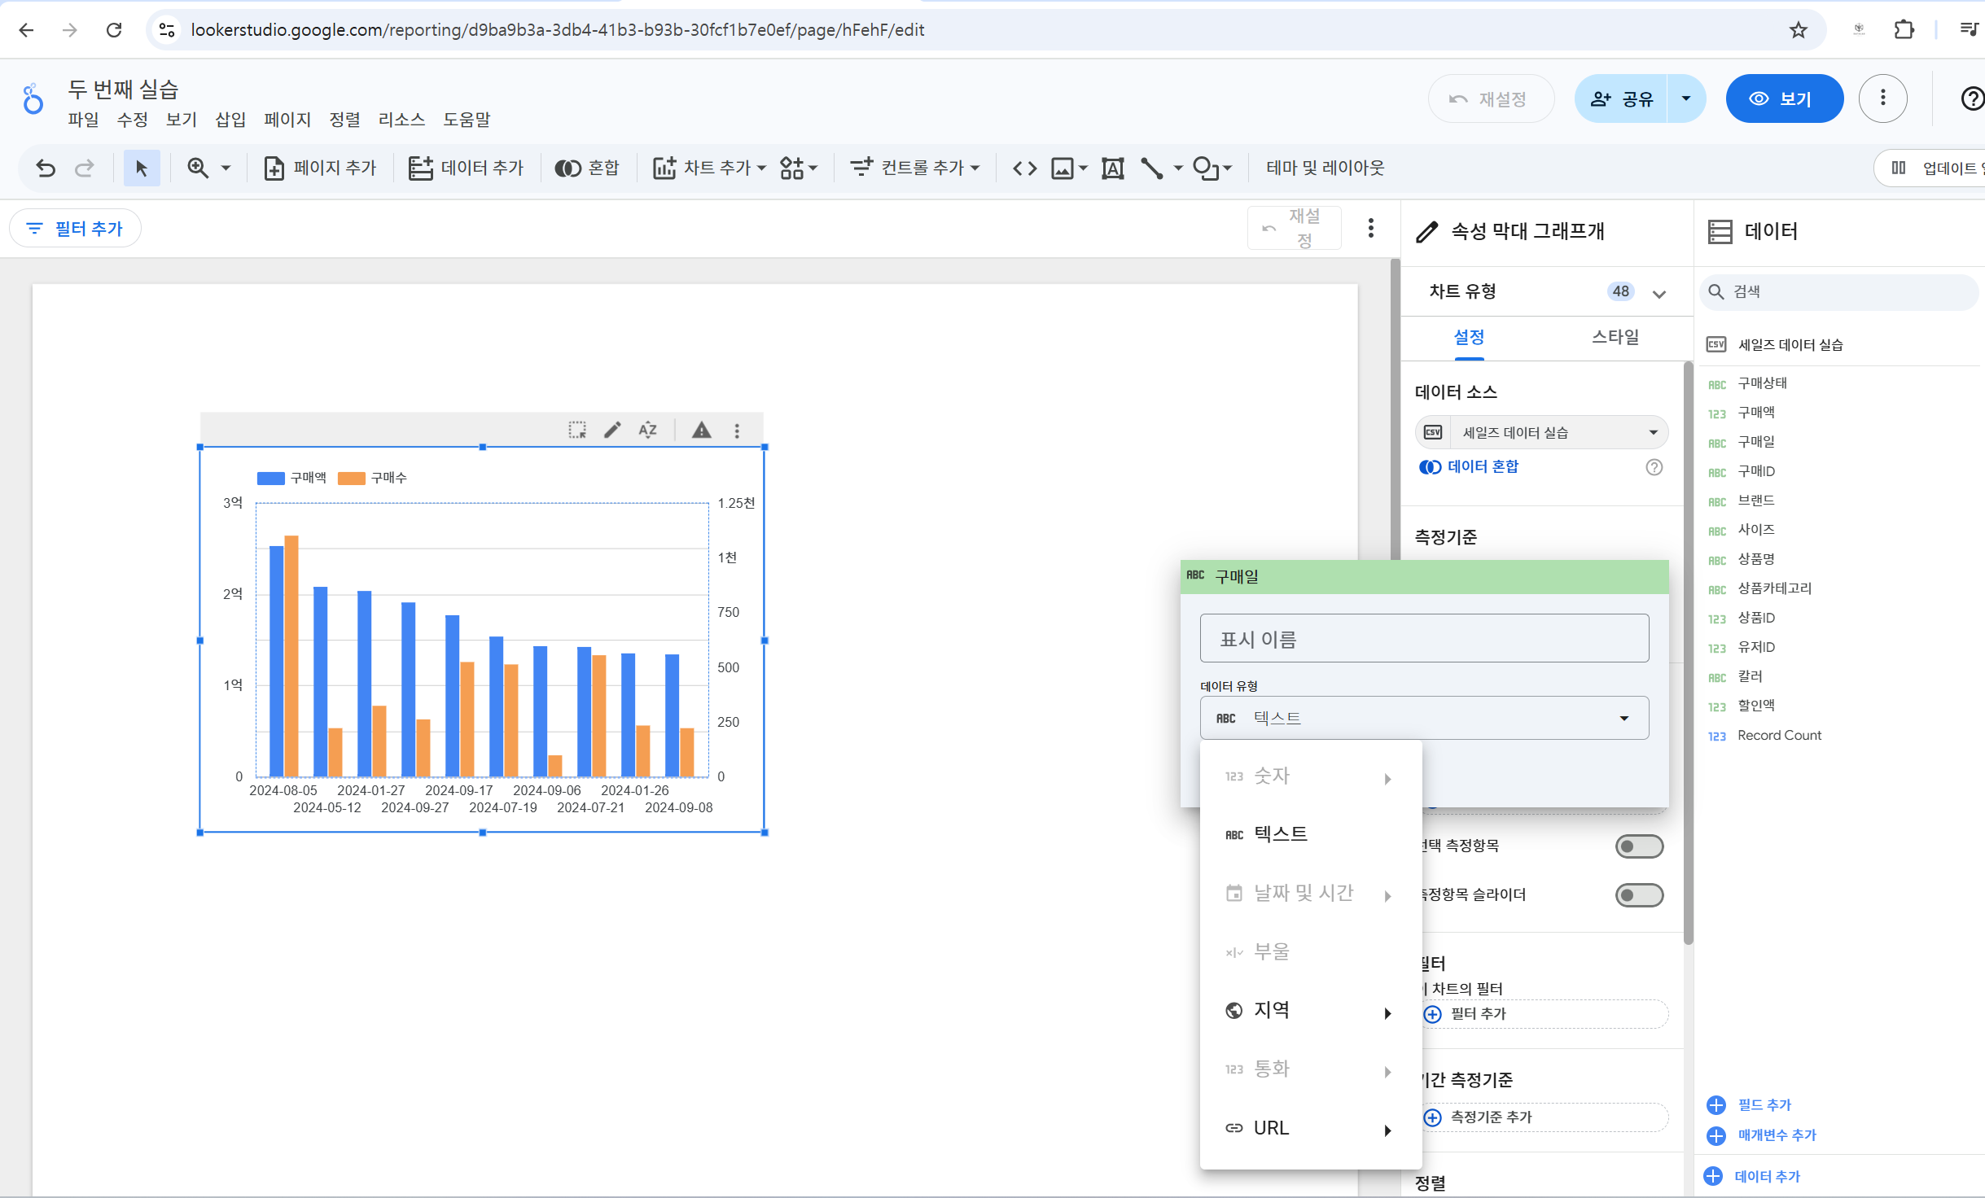Open the 공유 dropdown arrow

[x=1685, y=98]
